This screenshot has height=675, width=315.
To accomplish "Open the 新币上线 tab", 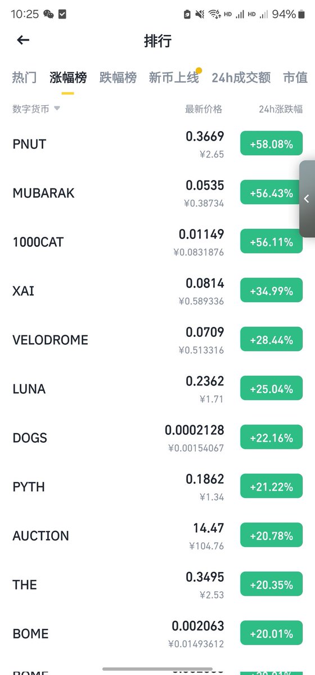I will tap(174, 78).
